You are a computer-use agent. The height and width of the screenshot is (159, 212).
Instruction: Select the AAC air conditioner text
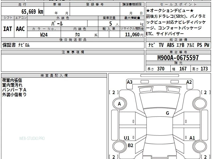click(x=20, y=29)
